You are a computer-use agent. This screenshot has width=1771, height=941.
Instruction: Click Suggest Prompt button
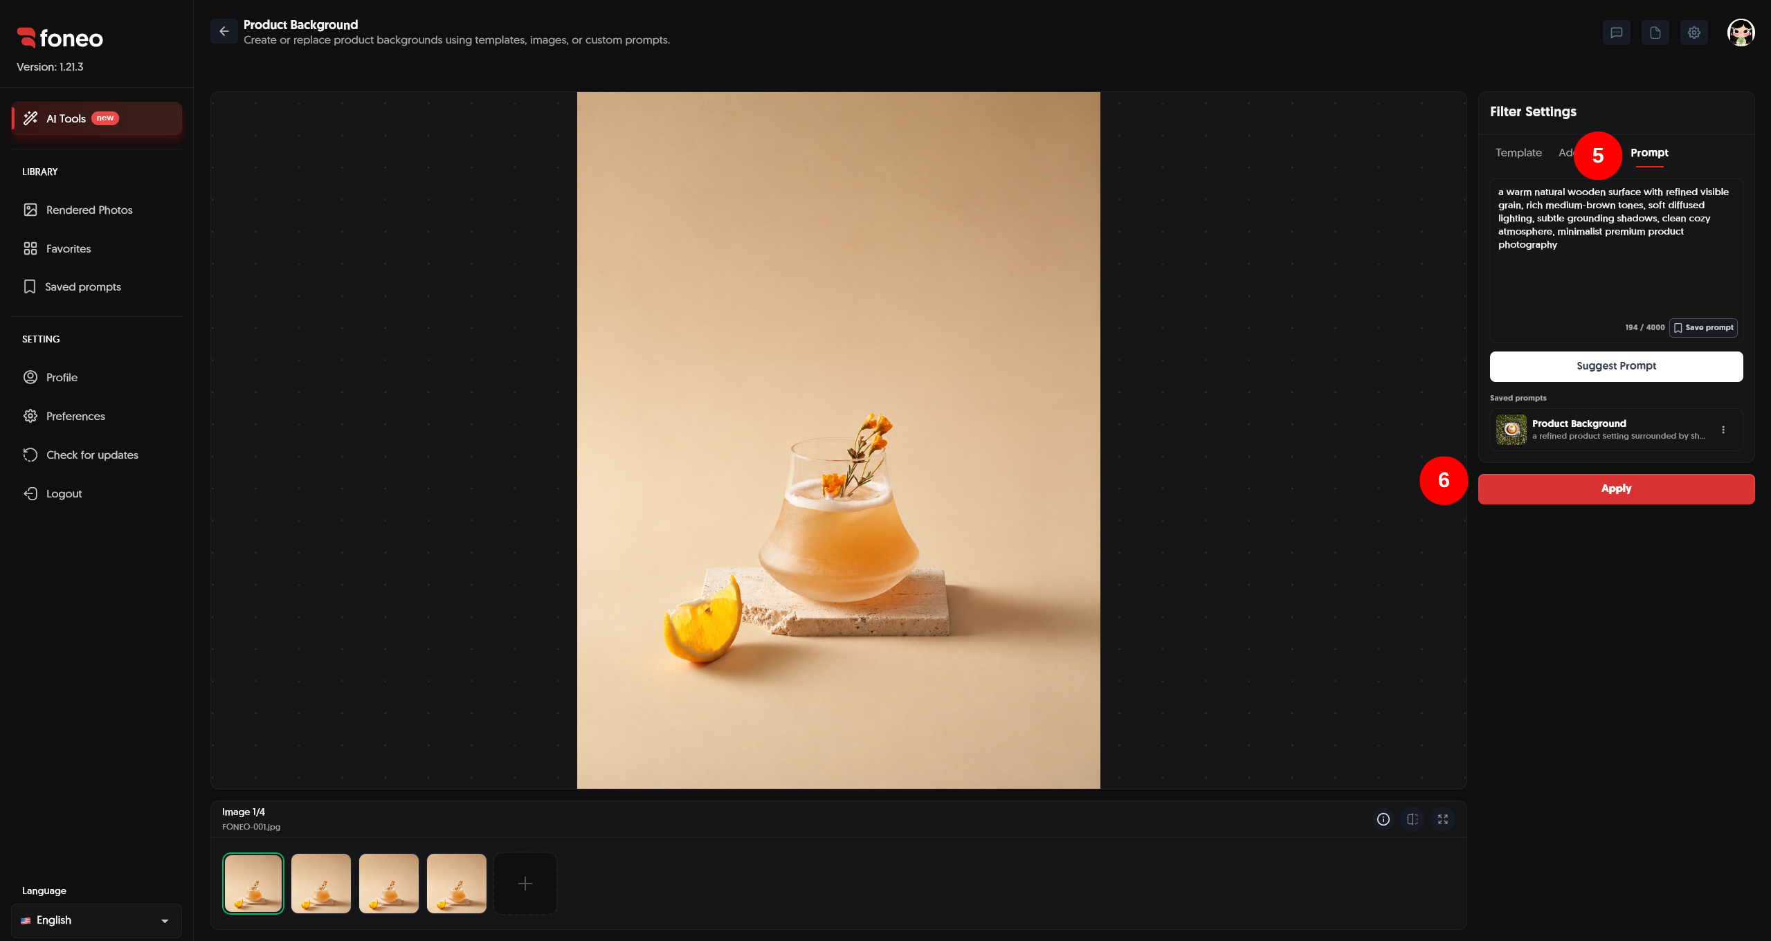pos(1616,366)
